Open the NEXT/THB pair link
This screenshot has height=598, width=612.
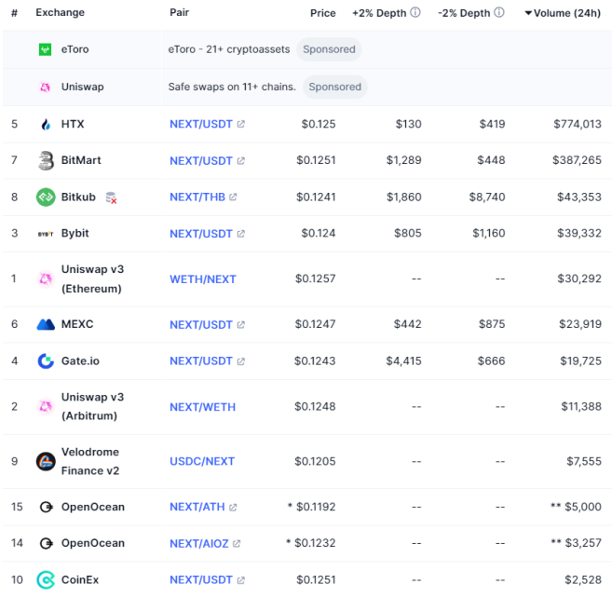[x=197, y=197]
